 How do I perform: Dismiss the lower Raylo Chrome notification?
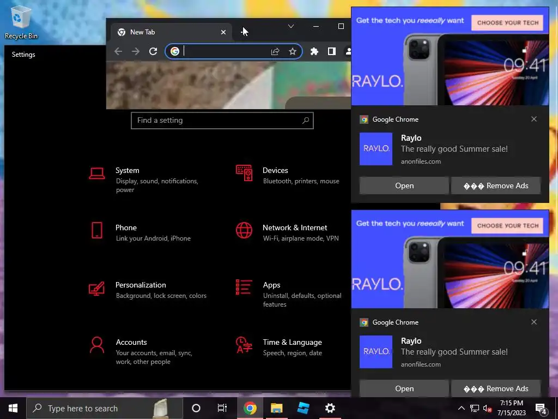pos(534,322)
